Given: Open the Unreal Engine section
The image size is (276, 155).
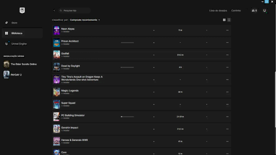Looking at the screenshot, I should click(19, 44).
